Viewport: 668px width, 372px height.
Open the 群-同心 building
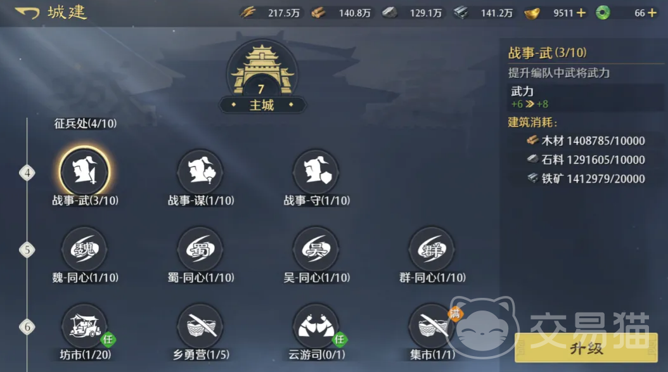tap(432, 249)
